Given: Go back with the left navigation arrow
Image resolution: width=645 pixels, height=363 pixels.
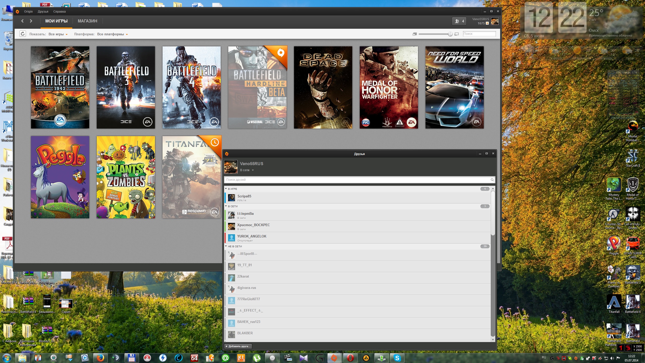Looking at the screenshot, I should (22, 21).
